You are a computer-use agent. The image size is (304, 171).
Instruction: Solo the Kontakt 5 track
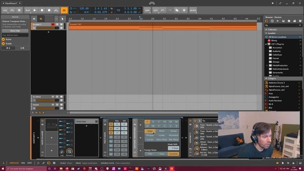[57, 24]
